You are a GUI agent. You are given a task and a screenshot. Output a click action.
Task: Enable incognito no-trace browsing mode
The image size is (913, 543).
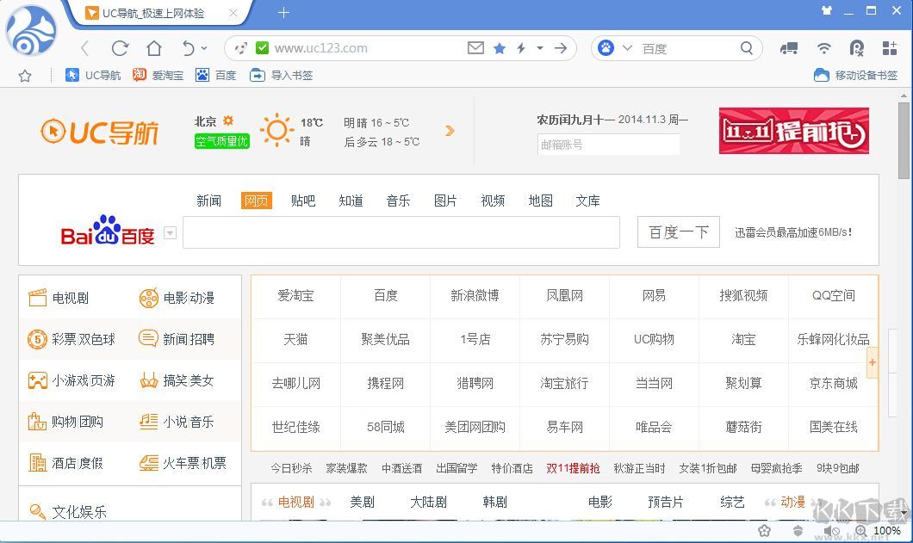(856, 48)
